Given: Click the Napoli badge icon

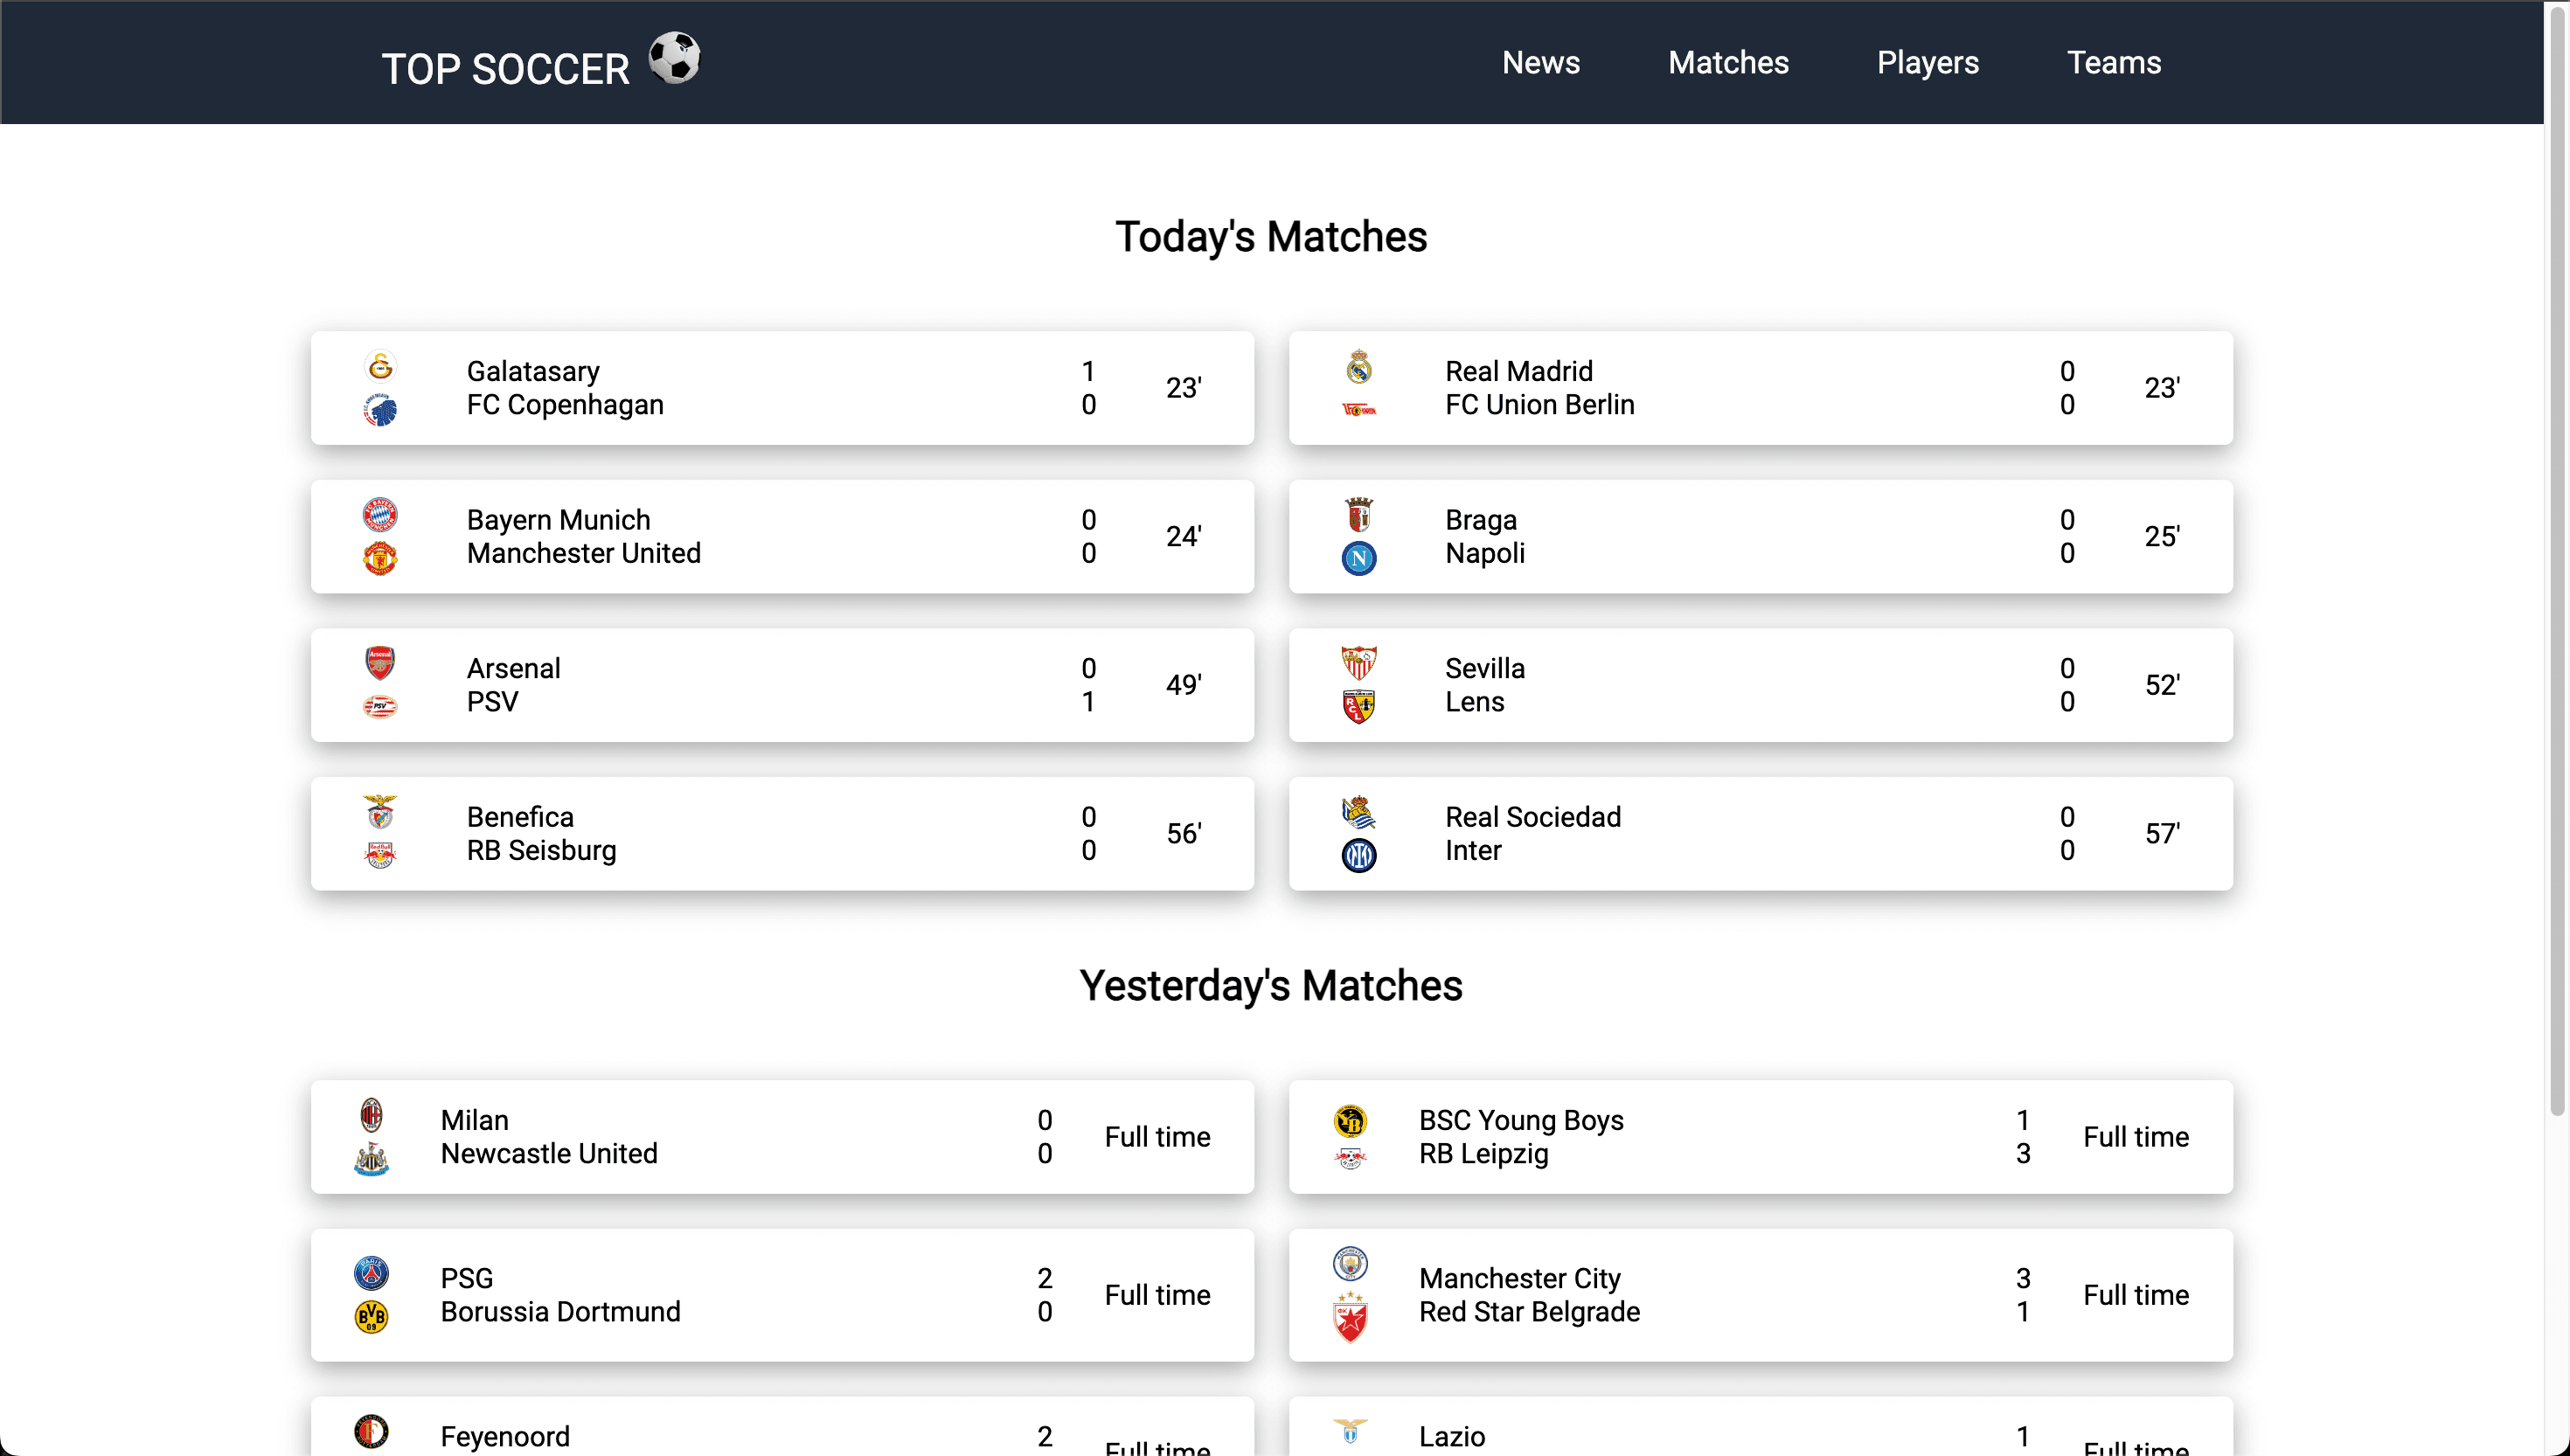Looking at the screenshot, I should point(1358,558).
